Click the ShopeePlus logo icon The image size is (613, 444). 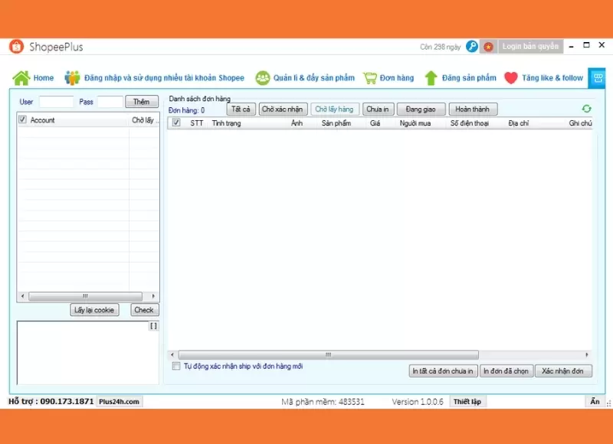(x=16, y=47)
